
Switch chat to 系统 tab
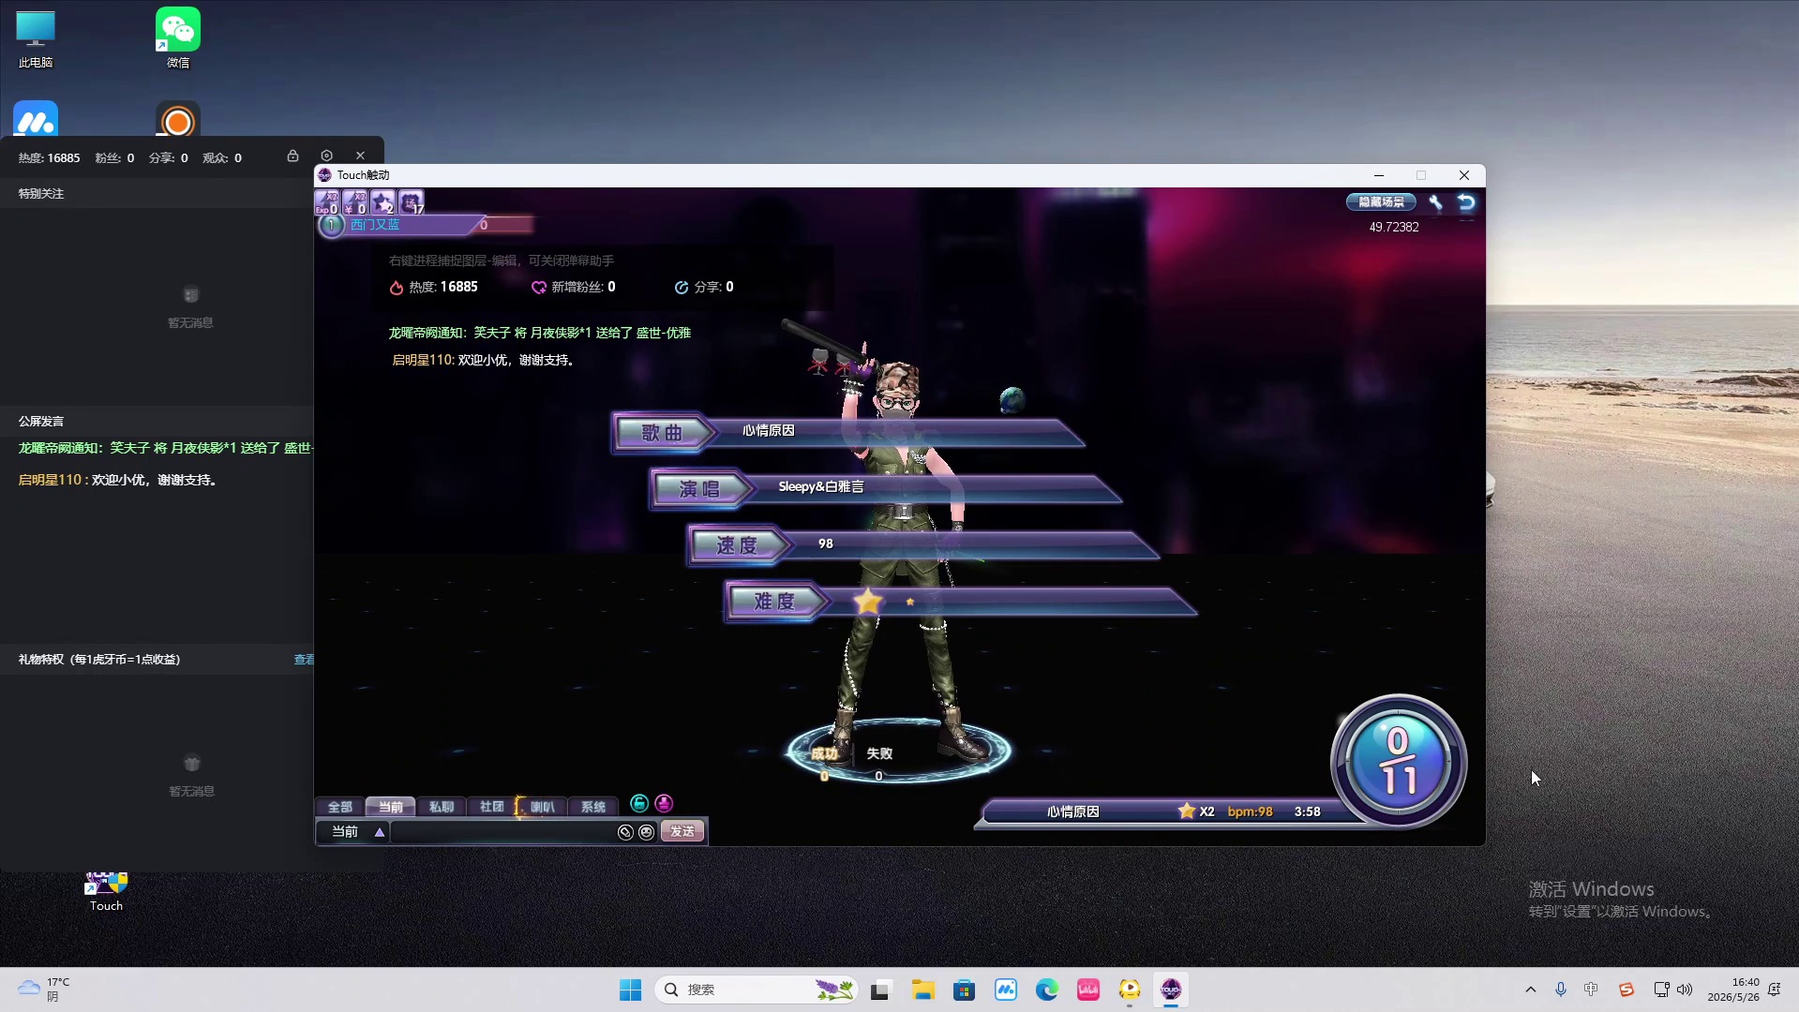[592, 807]
